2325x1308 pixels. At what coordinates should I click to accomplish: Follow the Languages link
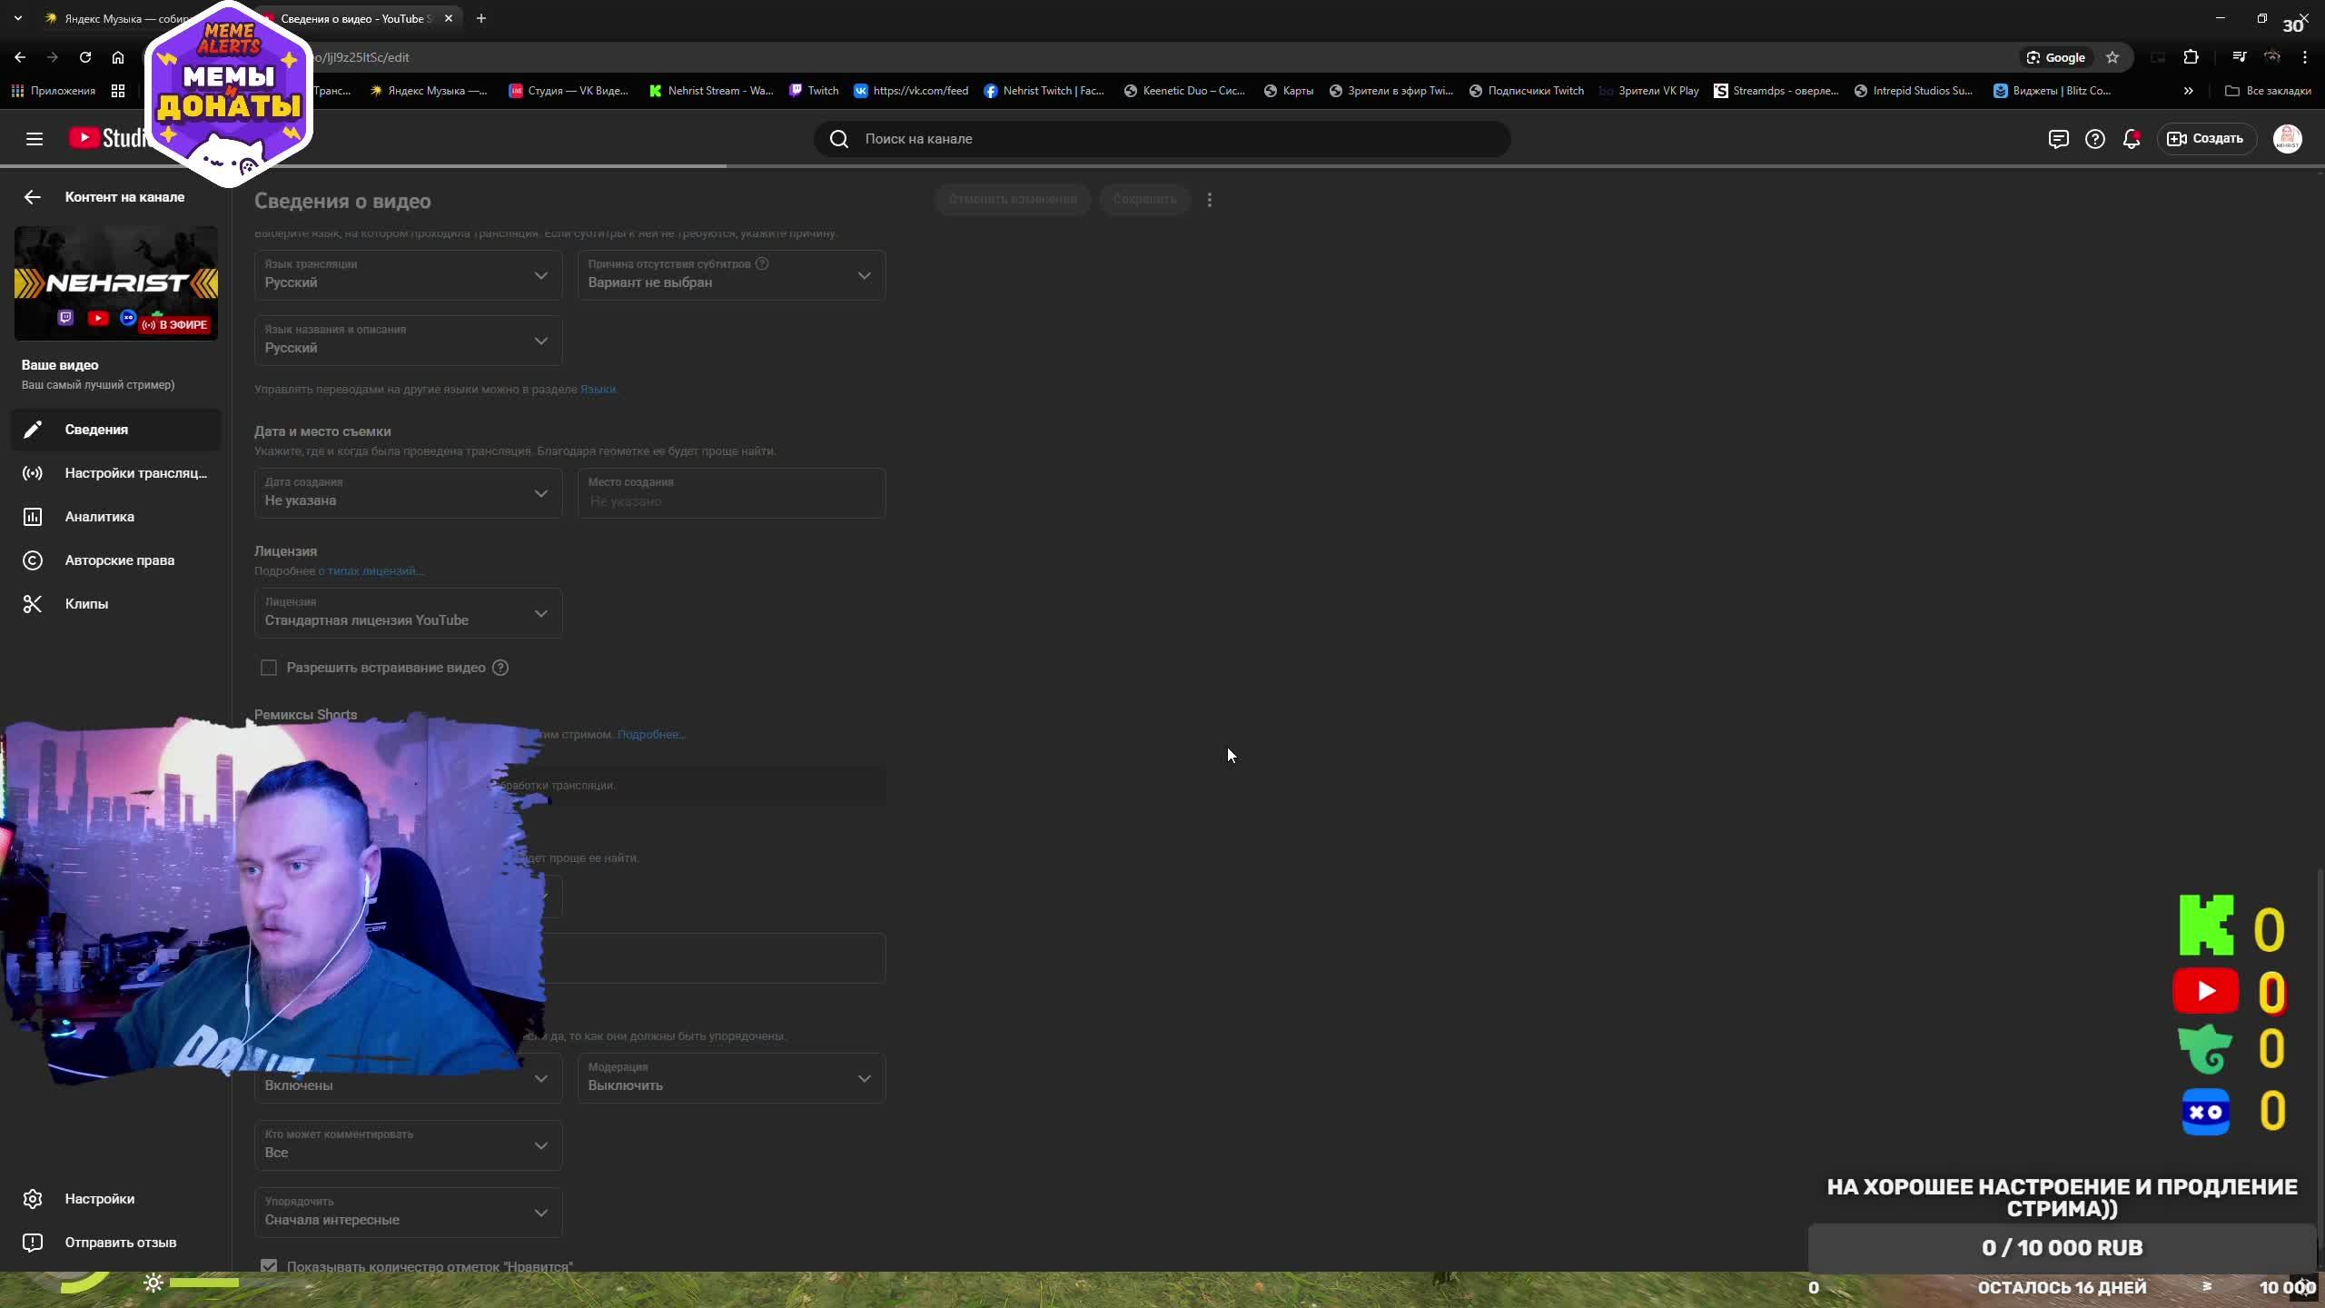598,389
